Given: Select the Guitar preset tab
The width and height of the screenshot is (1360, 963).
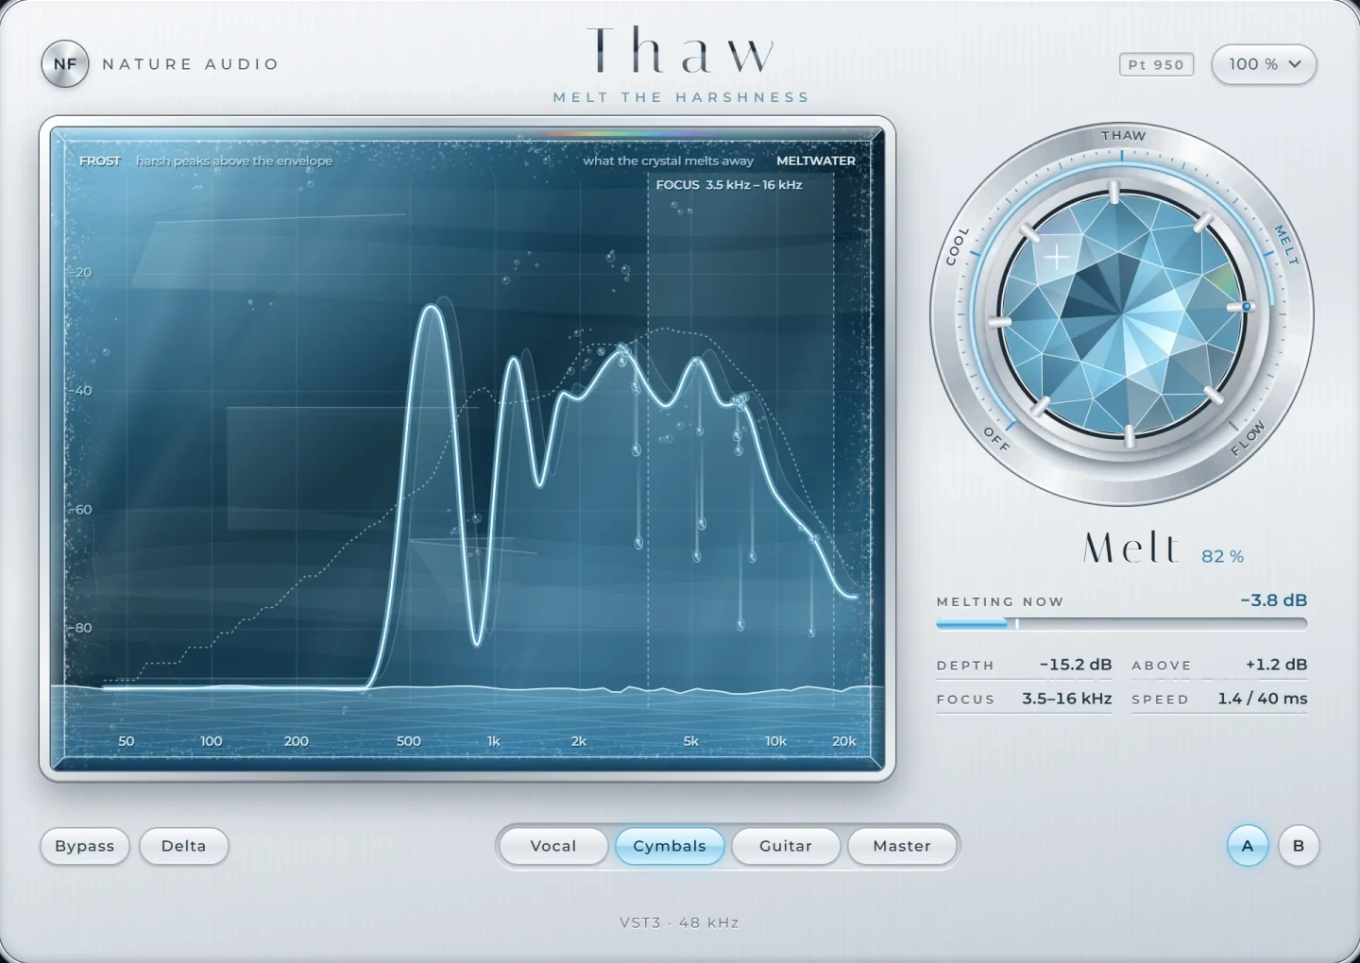Looking at the screenshot, I should pyautogui.click(x=786, y=846).
